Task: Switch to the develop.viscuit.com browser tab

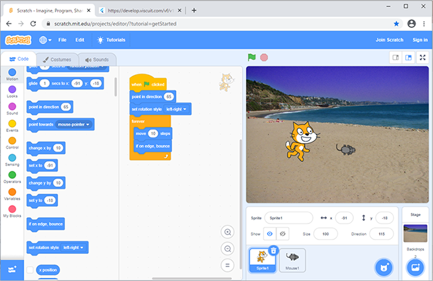Action: pos(140,11)
